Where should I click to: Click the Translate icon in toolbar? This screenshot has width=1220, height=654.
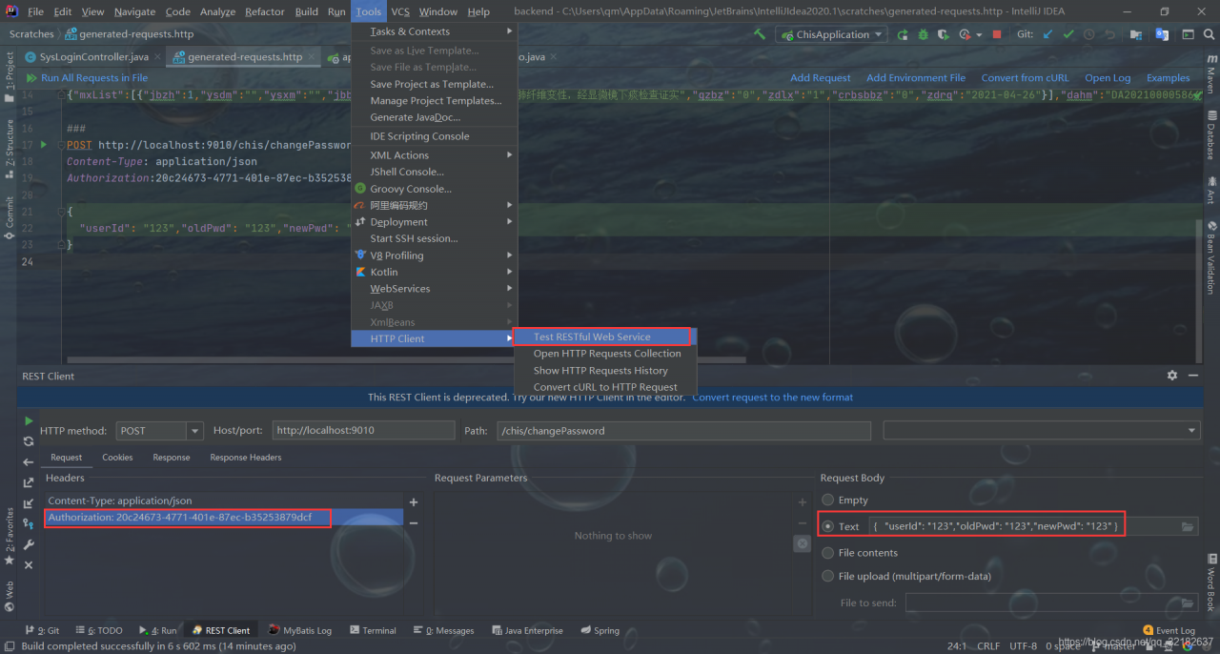pos(1162,34)
